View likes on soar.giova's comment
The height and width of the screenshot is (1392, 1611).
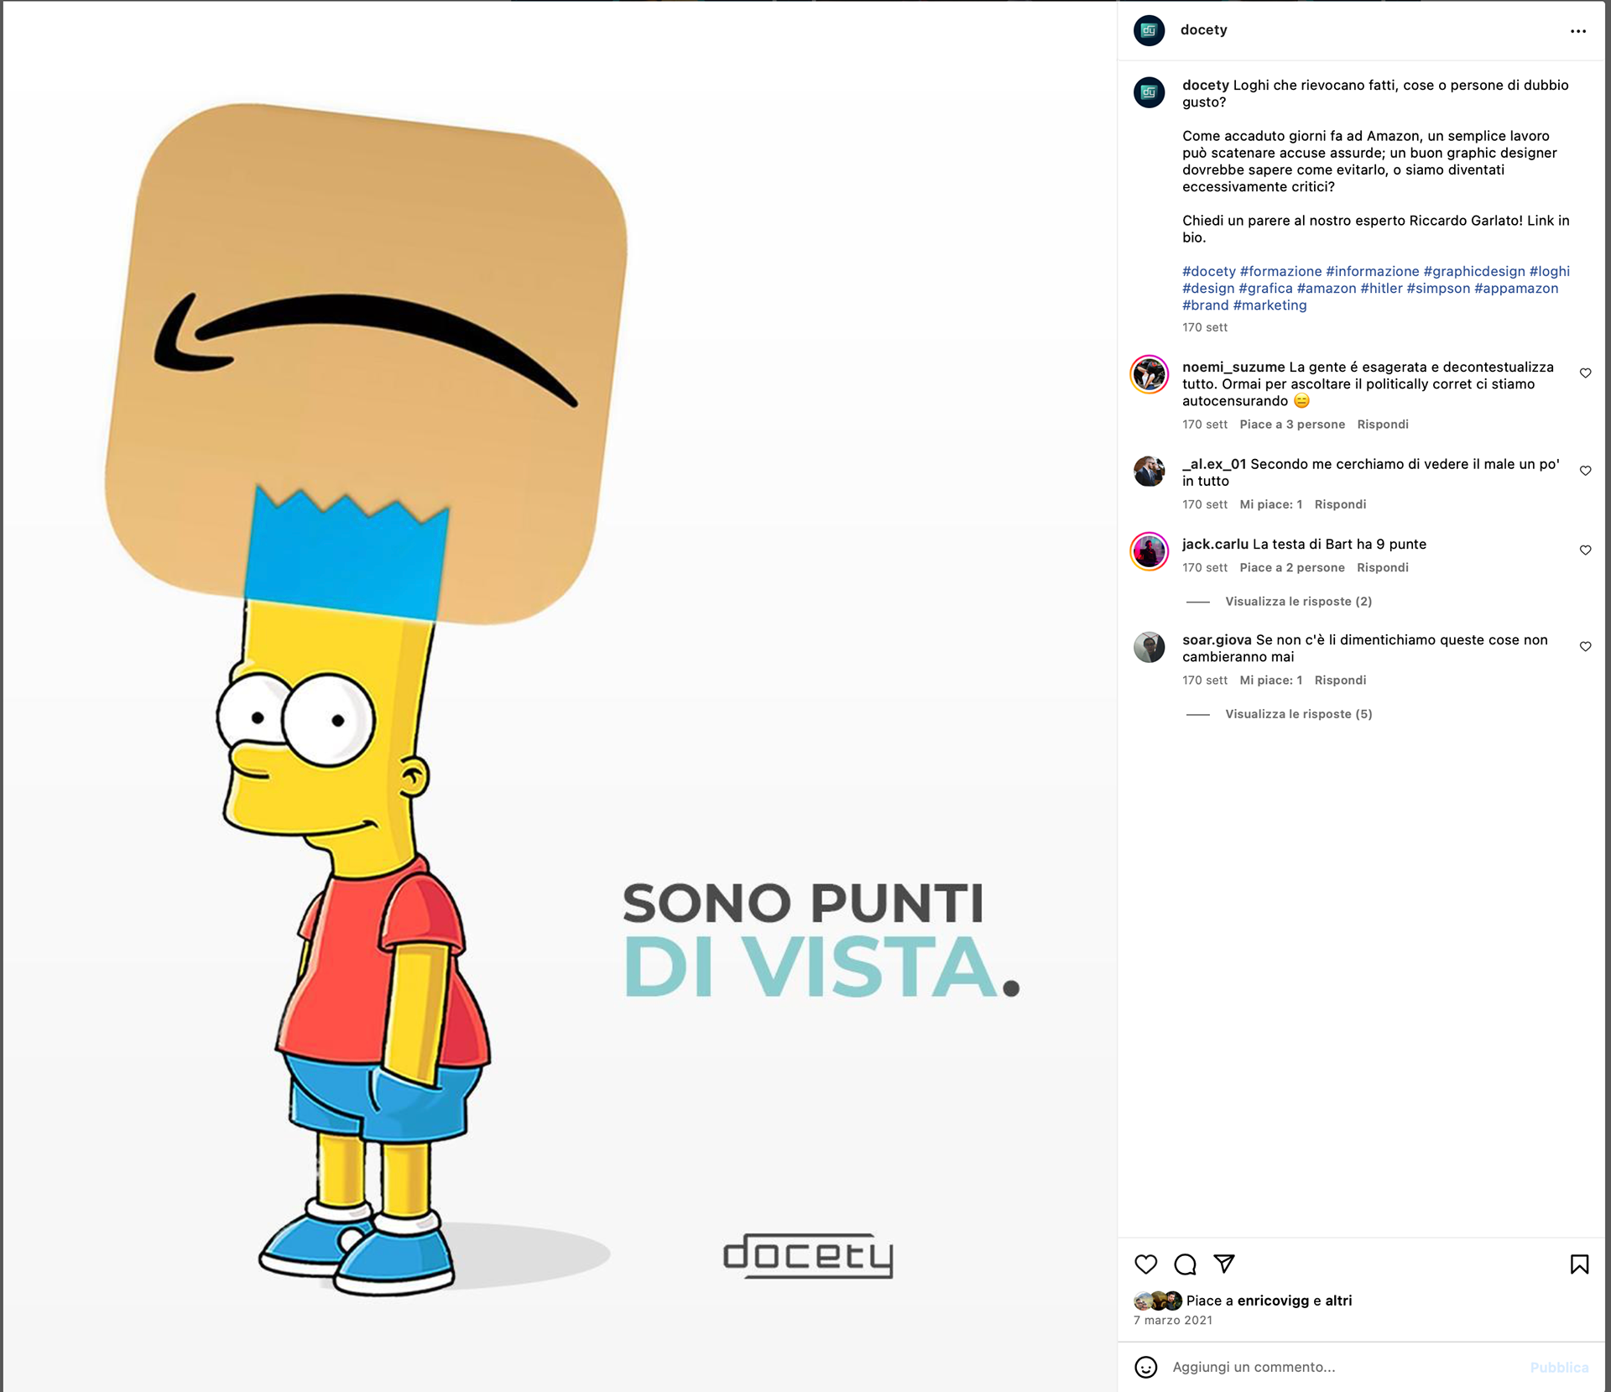1270,680
